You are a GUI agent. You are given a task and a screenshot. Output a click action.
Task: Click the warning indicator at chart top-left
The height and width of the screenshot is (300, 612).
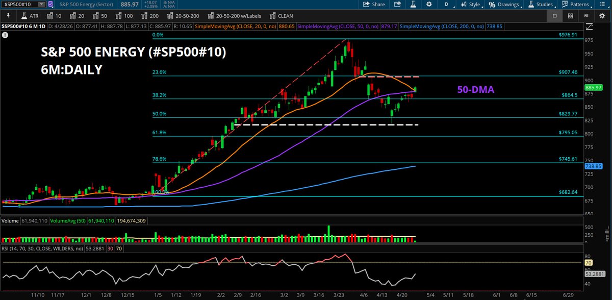pos(5,36)
